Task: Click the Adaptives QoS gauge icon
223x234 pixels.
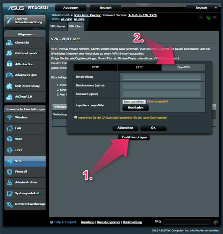Action: 9,75
